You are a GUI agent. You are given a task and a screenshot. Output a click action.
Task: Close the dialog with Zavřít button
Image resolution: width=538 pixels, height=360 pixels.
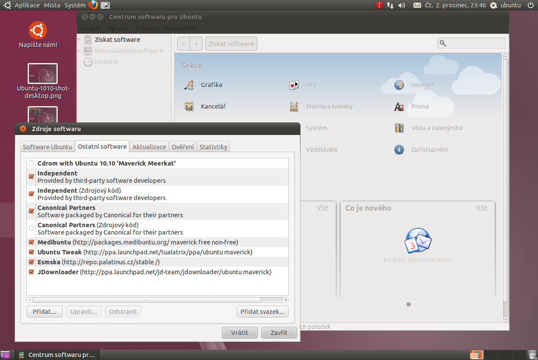click(279, 333)
